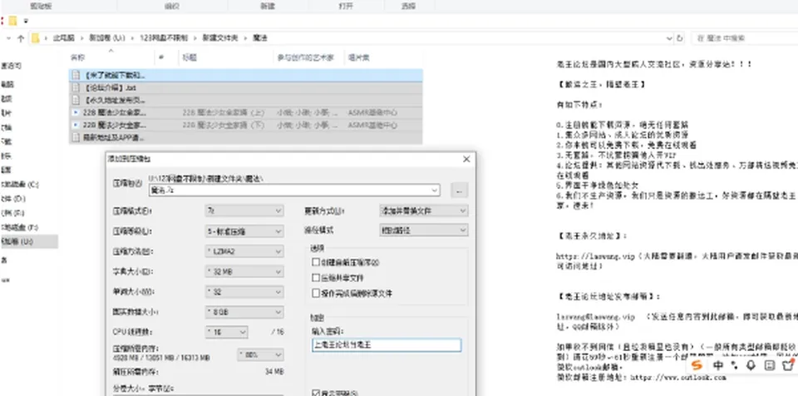Expand the archive name combo box arrow
798x396 pixels.
(x=434, y=191)
